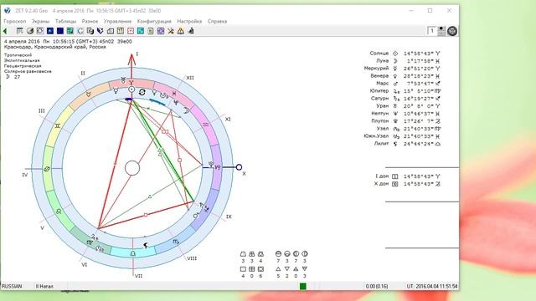Click the pink bordered square toolbar icon
Screen dimensions: 536x301
[131, 31]
